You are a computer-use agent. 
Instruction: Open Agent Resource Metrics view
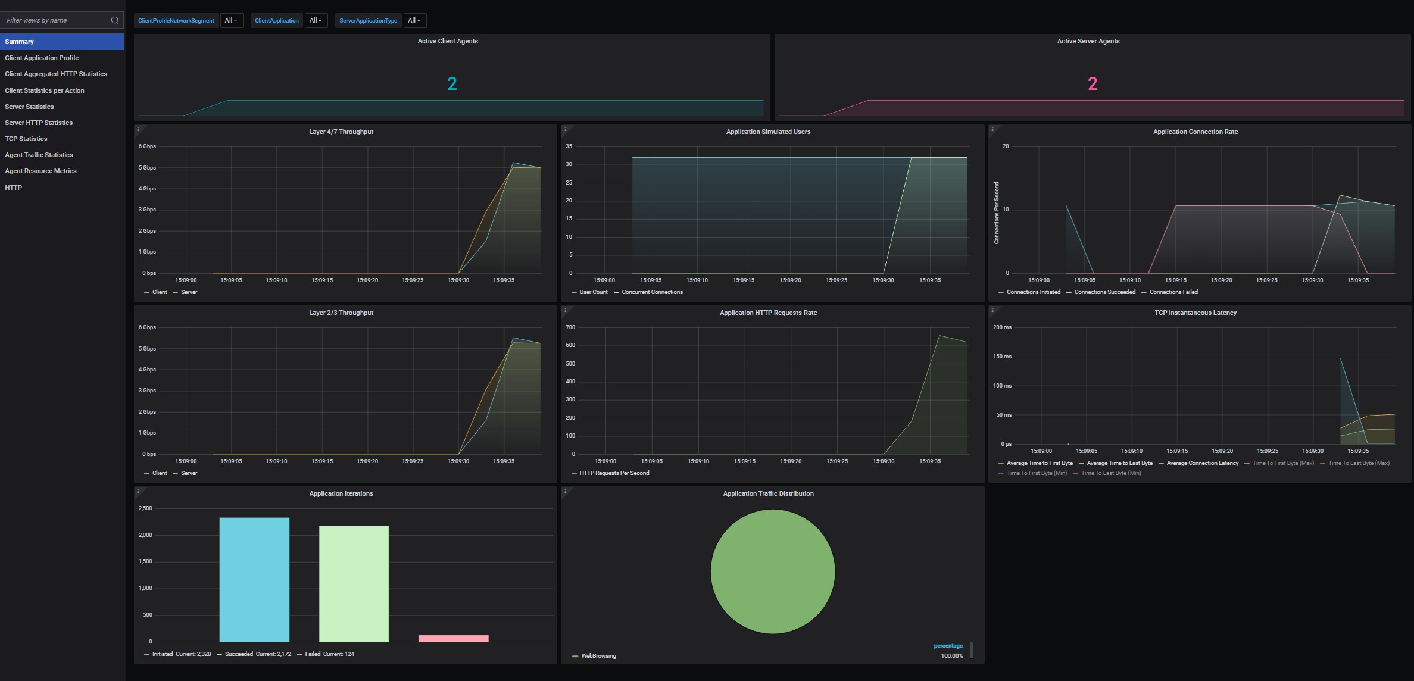coord(40,171)
